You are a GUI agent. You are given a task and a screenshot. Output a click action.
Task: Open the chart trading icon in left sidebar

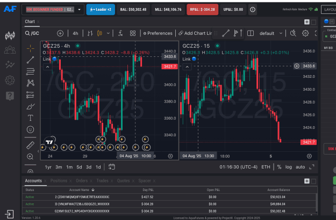click(x=10, y=35)
